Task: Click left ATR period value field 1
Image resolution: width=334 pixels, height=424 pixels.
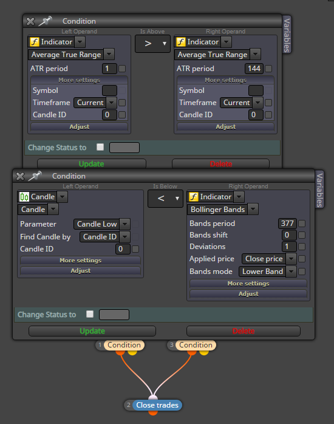Action: (109, 69)
